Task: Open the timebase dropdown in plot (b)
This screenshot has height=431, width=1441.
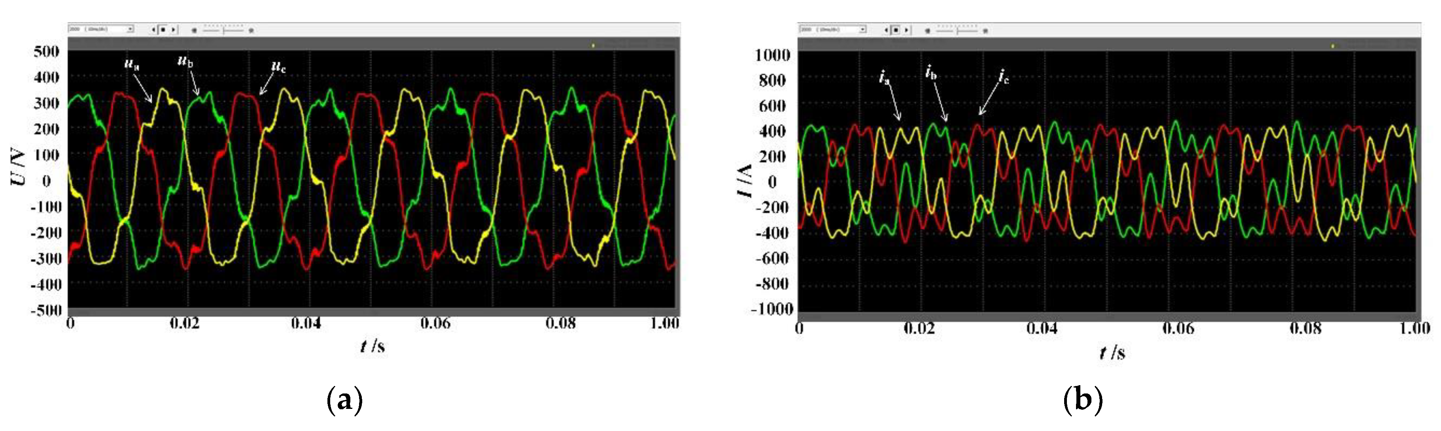Action: pos(863,30)
